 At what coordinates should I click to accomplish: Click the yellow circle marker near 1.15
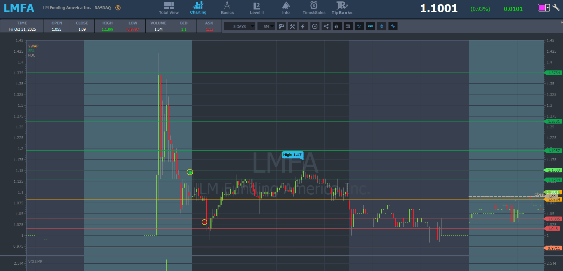pyautogui.click(x=190, y=172)
